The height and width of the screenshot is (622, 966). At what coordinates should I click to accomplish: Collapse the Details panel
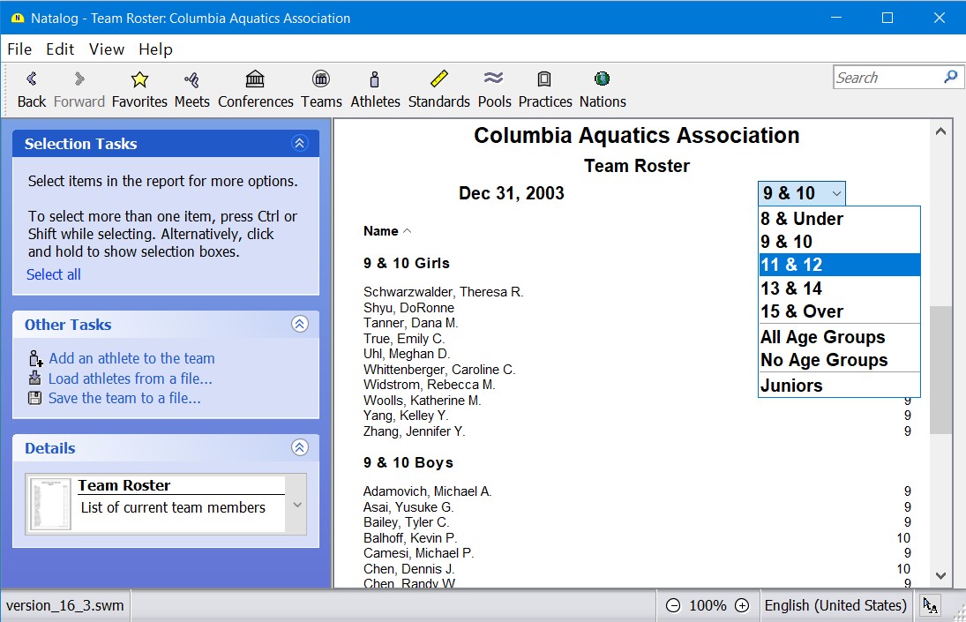pyautogui.click(x=300, y=447)
